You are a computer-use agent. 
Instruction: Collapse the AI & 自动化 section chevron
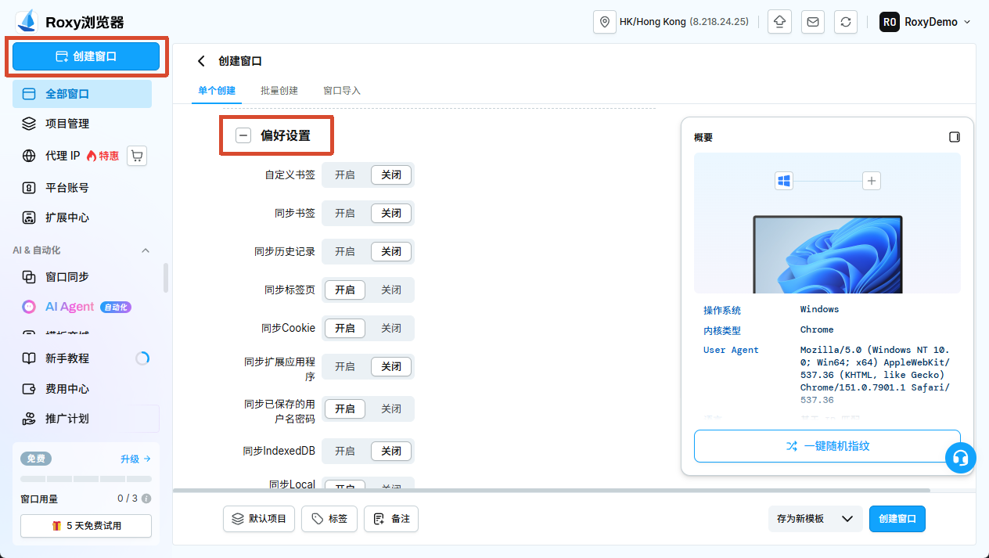click(x=145, y=250)
